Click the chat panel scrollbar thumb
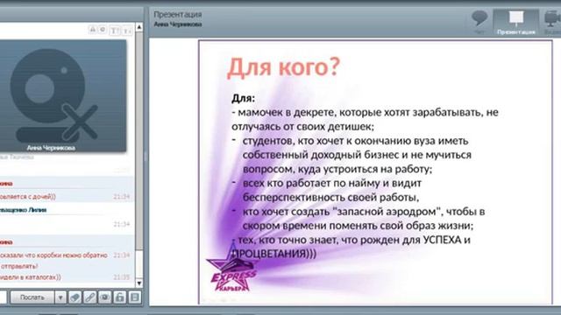561x315 pixels. coord(139,141)
